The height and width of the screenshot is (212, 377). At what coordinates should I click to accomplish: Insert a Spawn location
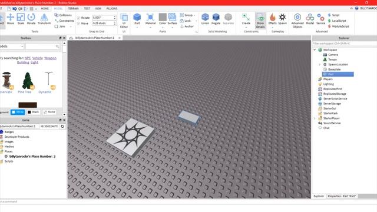(283, 19)
